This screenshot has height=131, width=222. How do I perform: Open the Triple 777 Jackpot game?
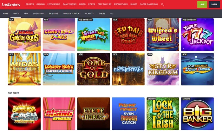(x=197, y=34)
